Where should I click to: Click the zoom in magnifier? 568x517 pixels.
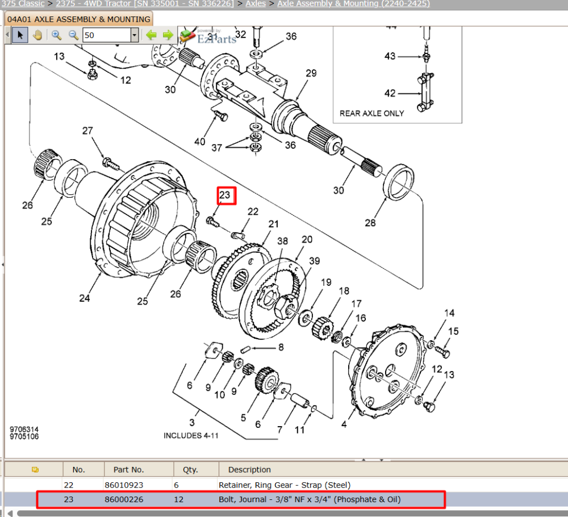pyautogui.click(x=56, y=35)
